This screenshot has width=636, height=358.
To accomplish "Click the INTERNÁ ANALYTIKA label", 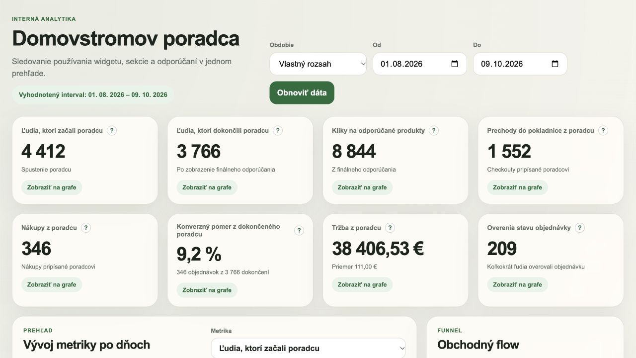I will [x=44, y=19].
